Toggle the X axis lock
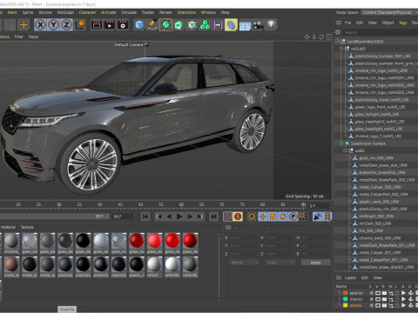 click(40, 25)
